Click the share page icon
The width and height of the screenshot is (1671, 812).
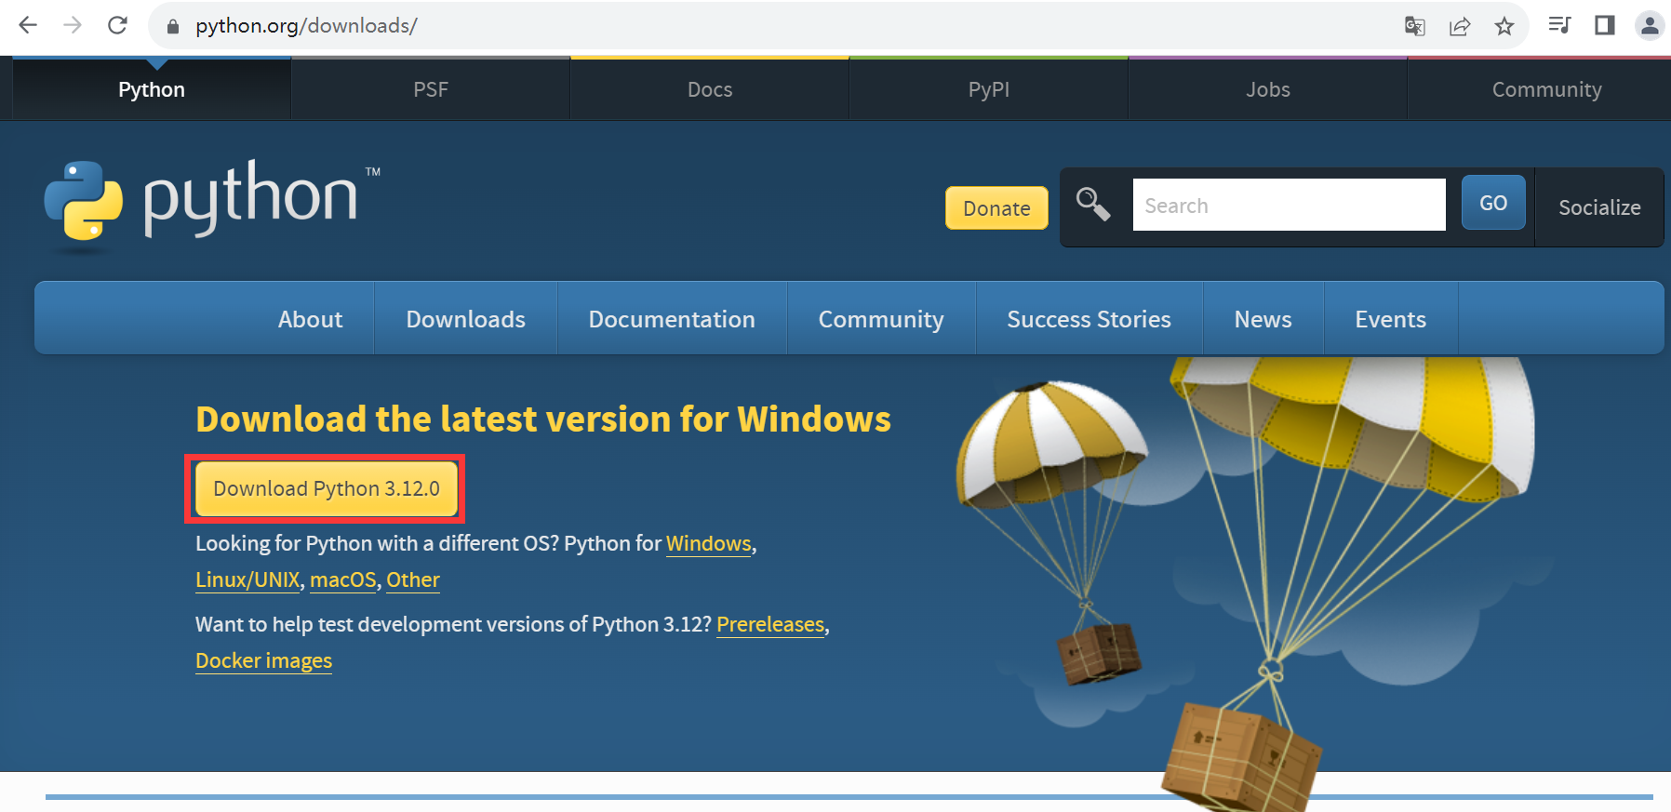(x=1460, y=26)
